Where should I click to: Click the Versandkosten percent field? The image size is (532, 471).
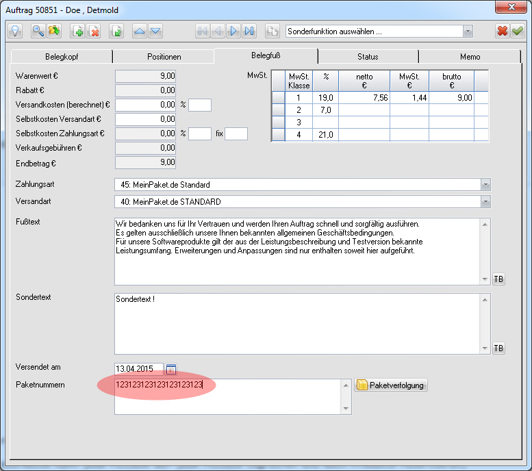pos(200,105)
